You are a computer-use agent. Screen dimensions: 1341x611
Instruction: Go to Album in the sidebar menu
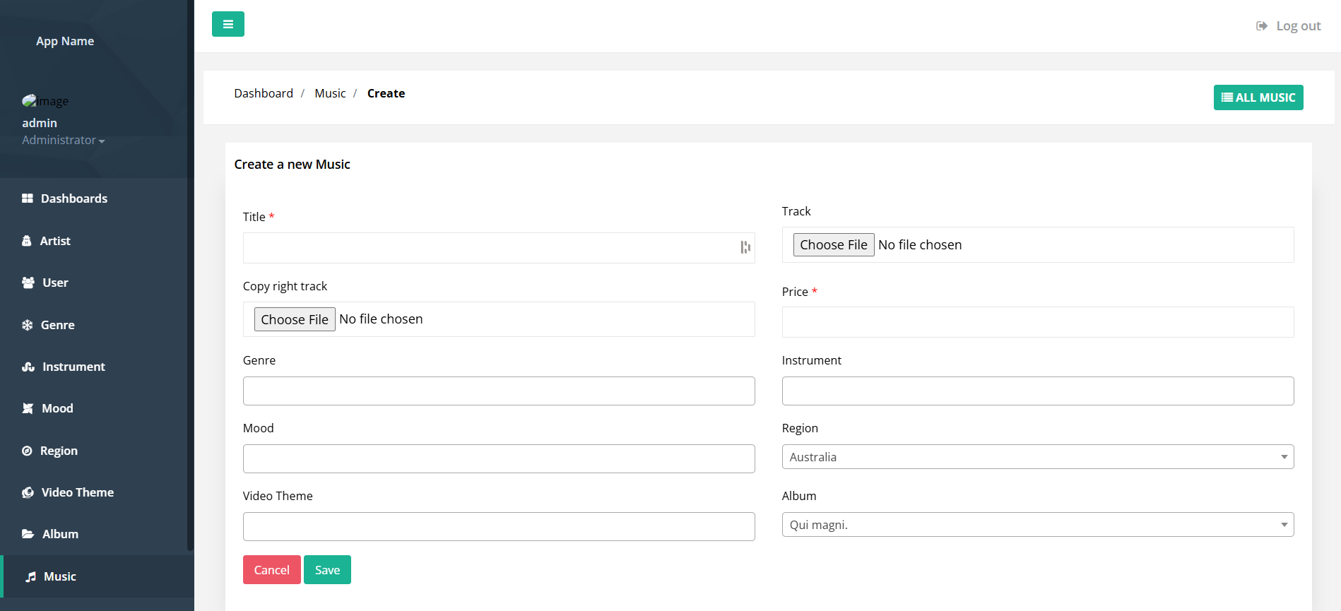tap(60, 534)
